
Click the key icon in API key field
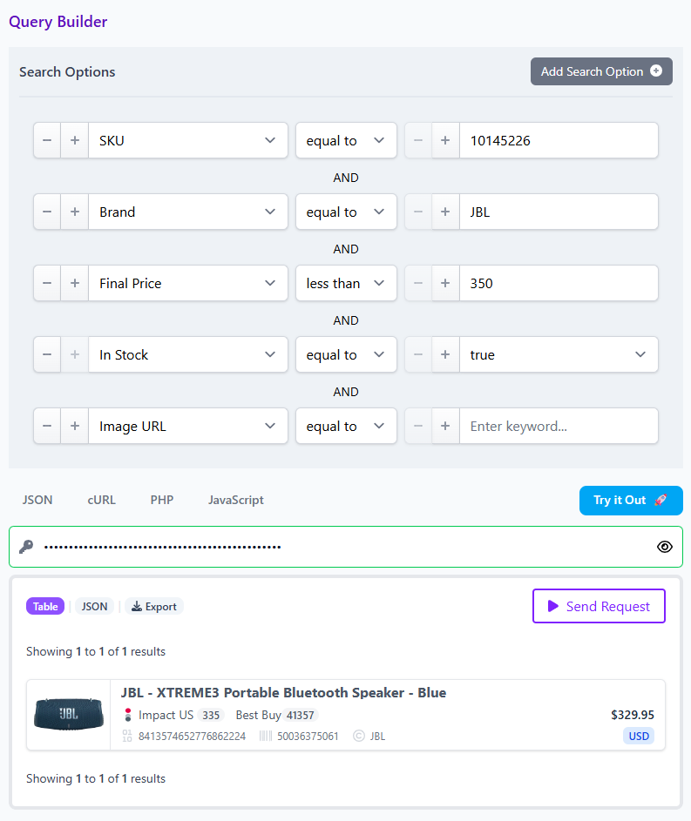[x=26, y=547]
